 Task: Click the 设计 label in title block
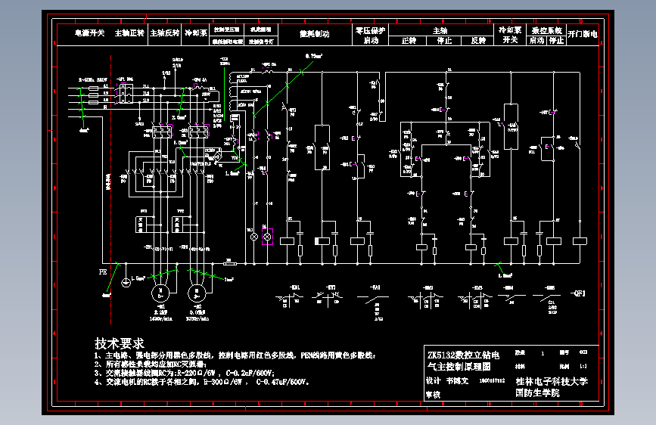433,380
